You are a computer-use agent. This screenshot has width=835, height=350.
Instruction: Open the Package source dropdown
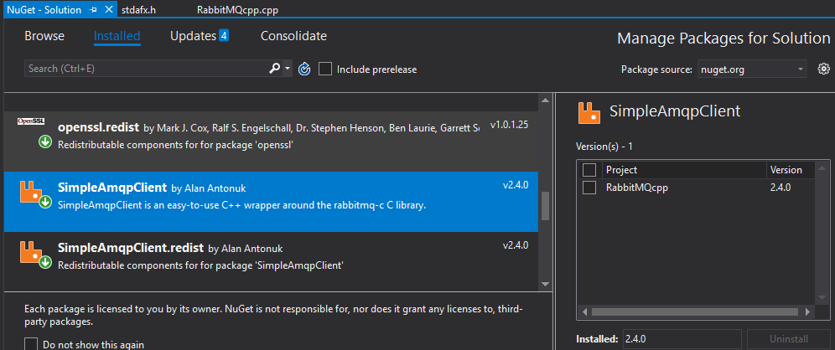click(752, 69)
